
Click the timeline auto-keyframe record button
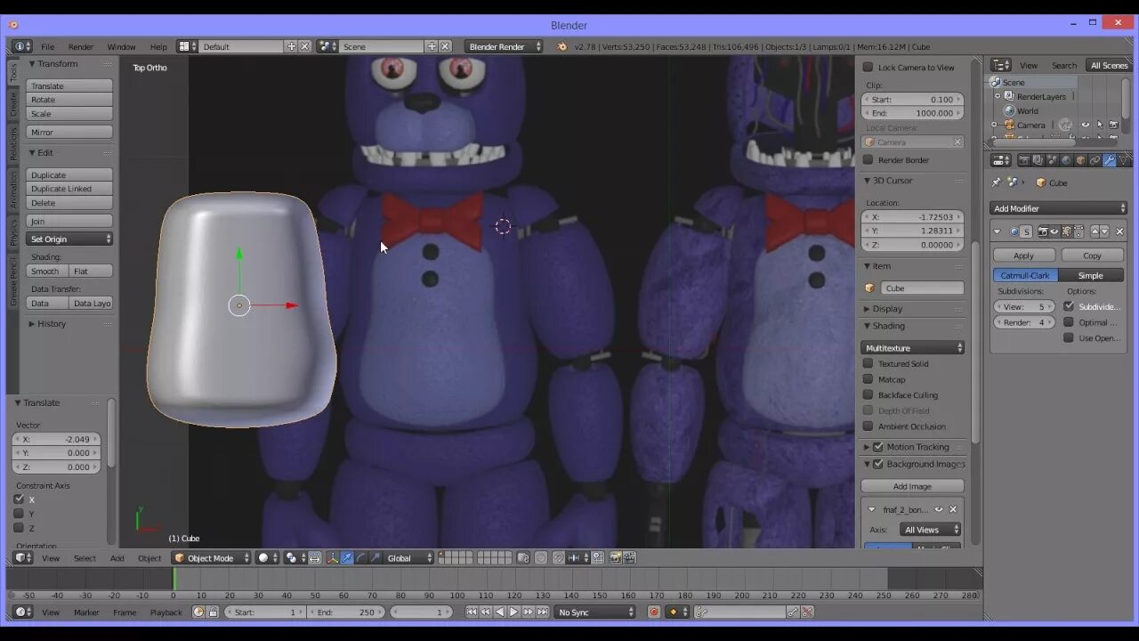pyautogui.click(x=654, y=612)
